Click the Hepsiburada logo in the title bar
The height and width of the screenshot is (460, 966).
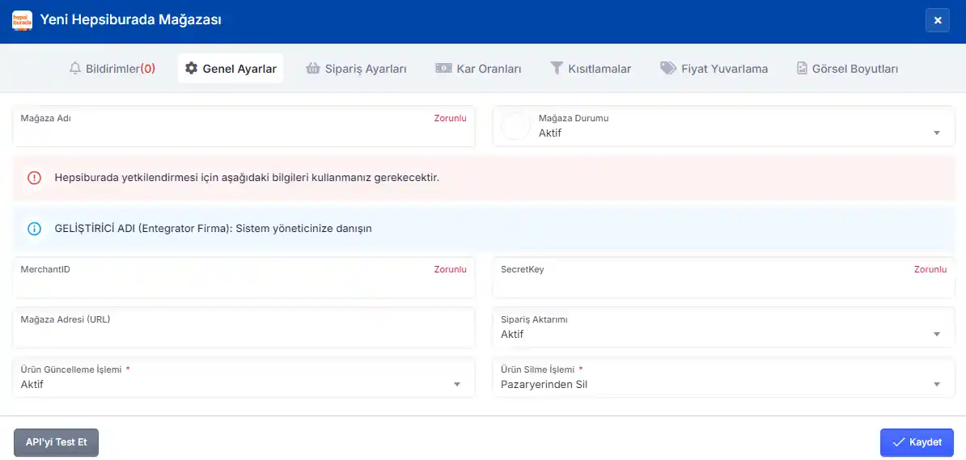click(22, 20)
